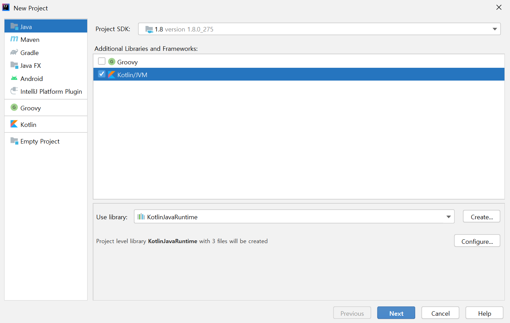This screenshot has width=510, height=323.
Task: Close the New Project dialog
Action: [x=499, y=7]
